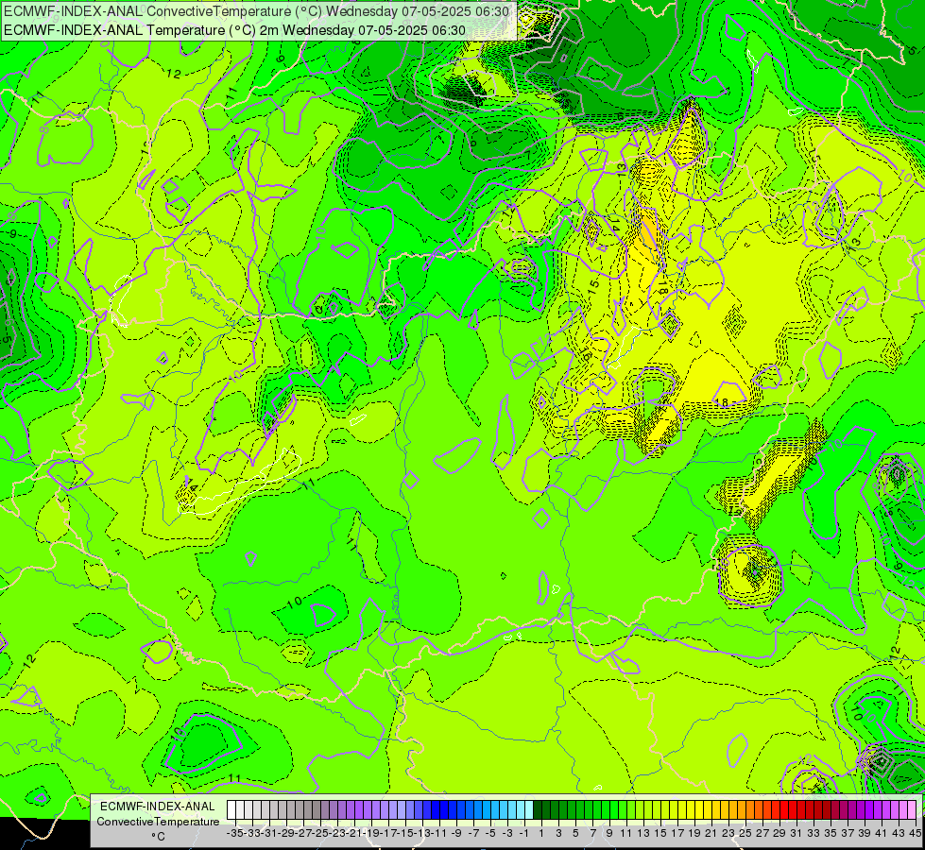Click the '45' number on the legend scale
Image resolution: width=925 pixels, height=850 pixels.
(915, 833)
